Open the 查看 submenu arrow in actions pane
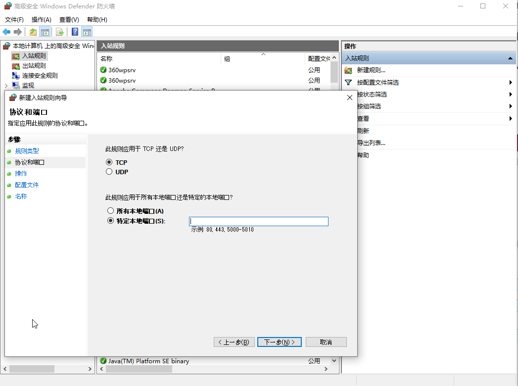This screenshot has height=386, width=518. (511, 118)
